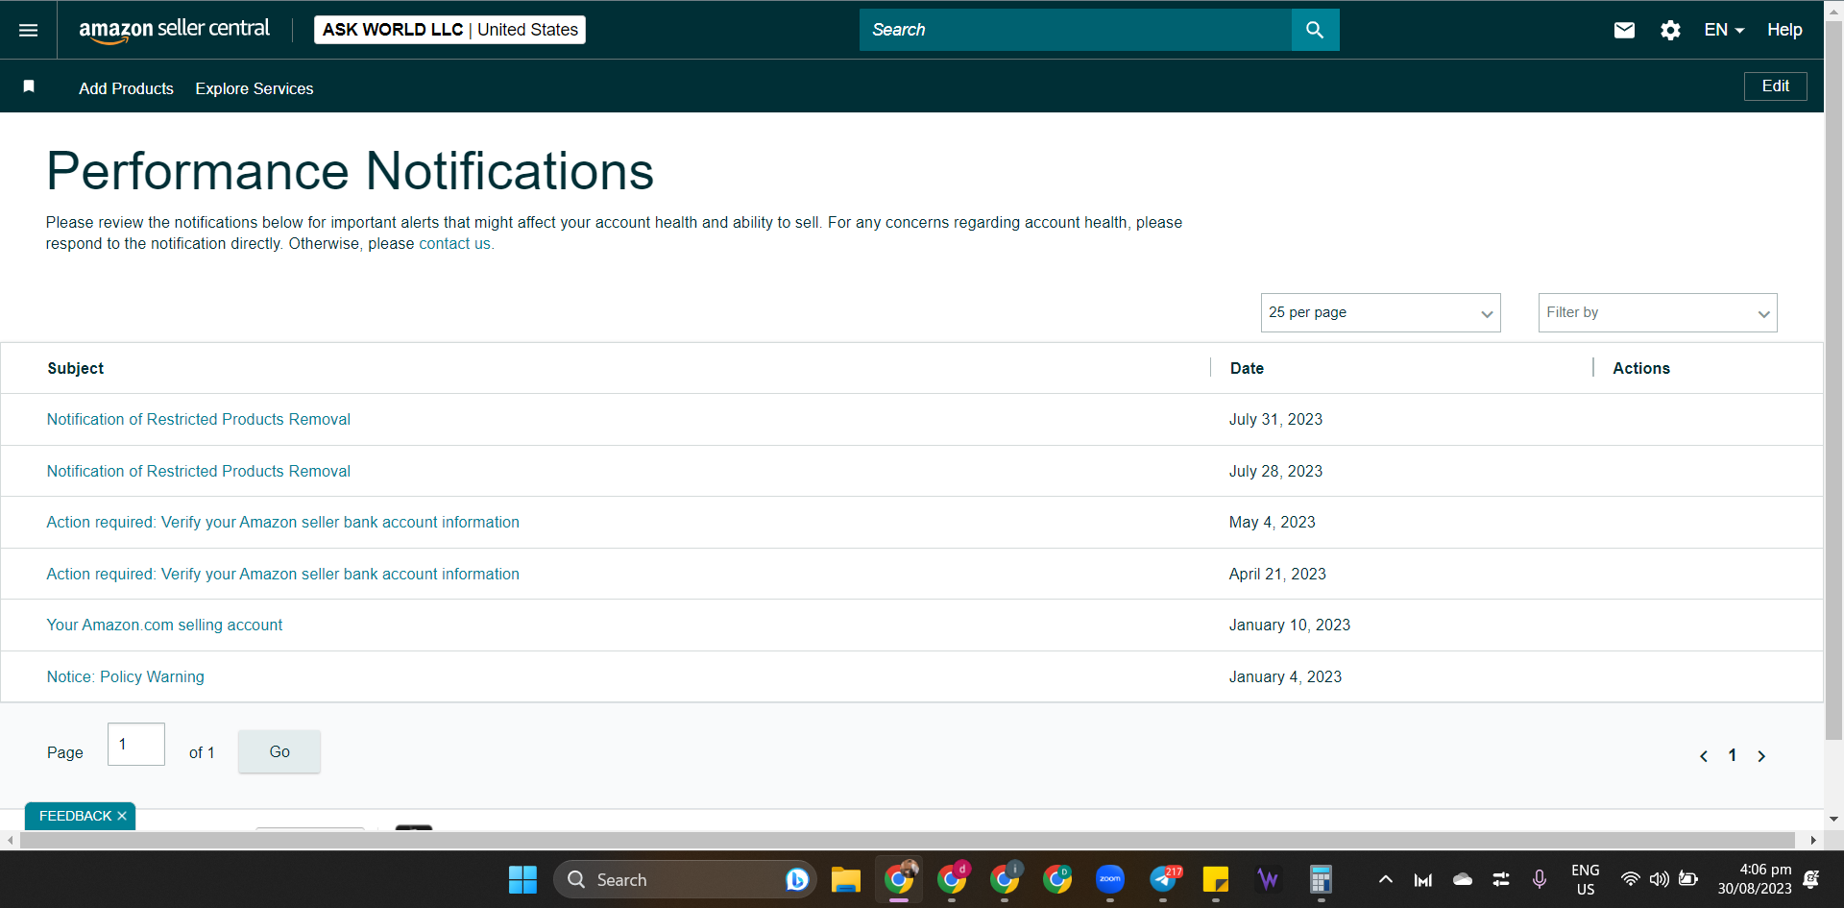Click the Windows taskbar Search box
This screenshot has width=1844, height=908.
pos(685,879)
